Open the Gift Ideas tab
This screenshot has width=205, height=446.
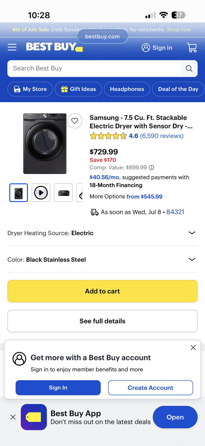point(78,89)
